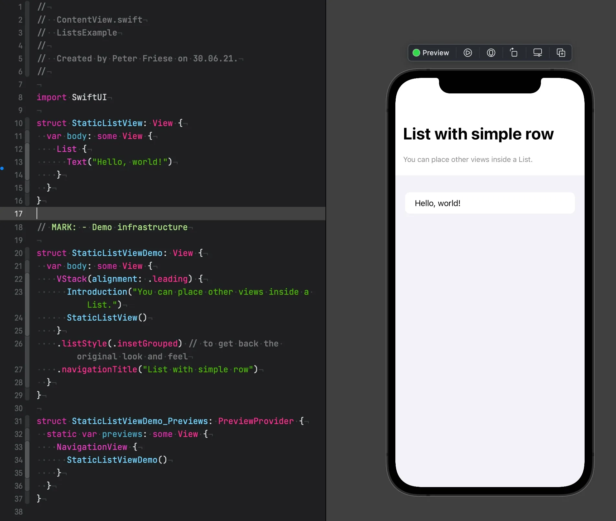Click the Preview label in the canvas toolbar

coord(435,53)
